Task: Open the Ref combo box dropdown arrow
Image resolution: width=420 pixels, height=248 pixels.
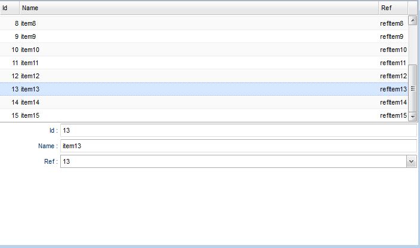Action: 412,161
